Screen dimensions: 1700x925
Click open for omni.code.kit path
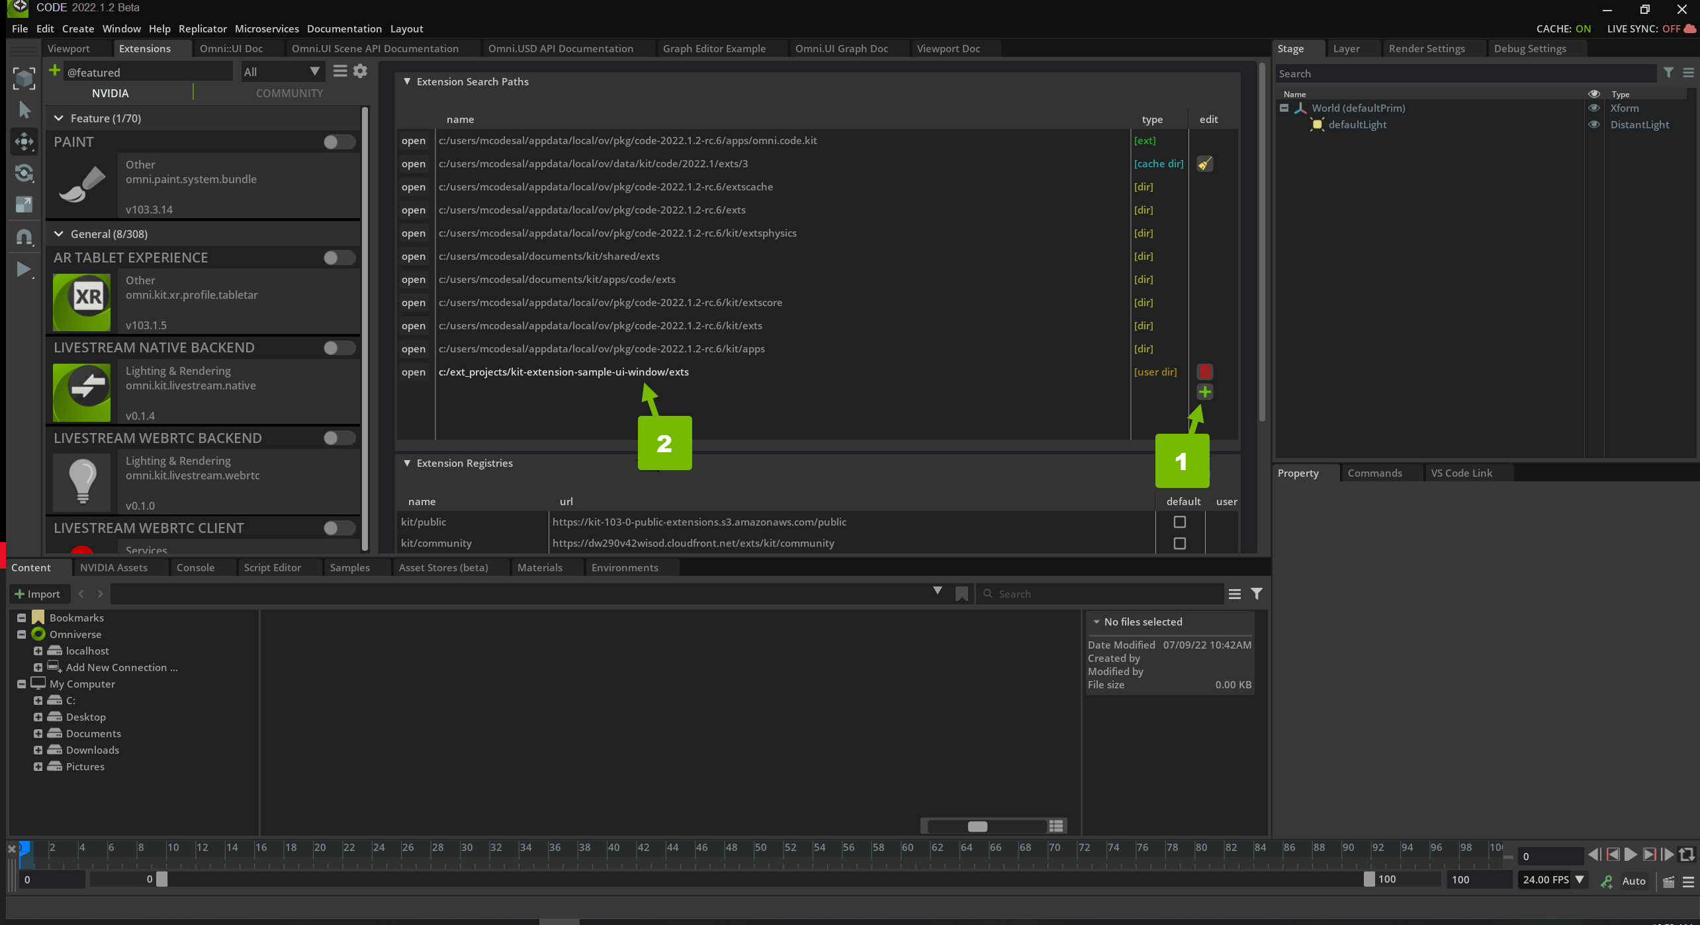pyautogui.click(x=414, y=141)
